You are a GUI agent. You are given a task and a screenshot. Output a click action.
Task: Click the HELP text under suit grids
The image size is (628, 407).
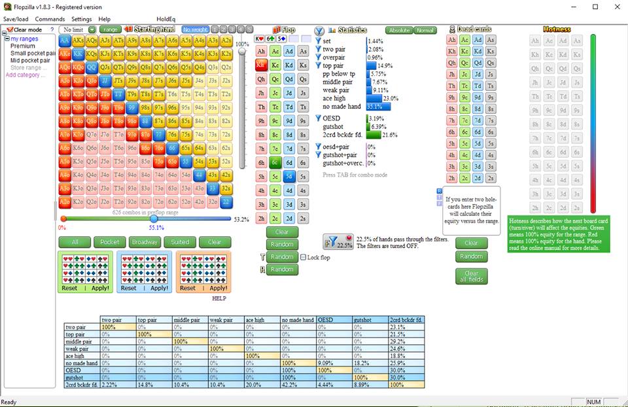pyautogui.click(x=219, y=298)
